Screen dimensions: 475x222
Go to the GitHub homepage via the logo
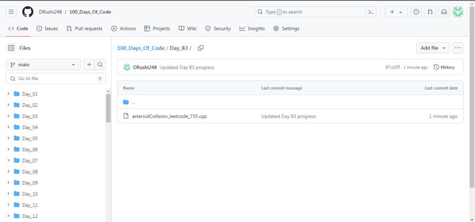coord(27,12)
